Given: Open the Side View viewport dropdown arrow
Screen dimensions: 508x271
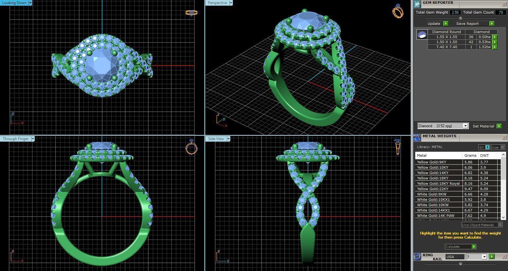Looking at the screenshot, I should point(228,139).
